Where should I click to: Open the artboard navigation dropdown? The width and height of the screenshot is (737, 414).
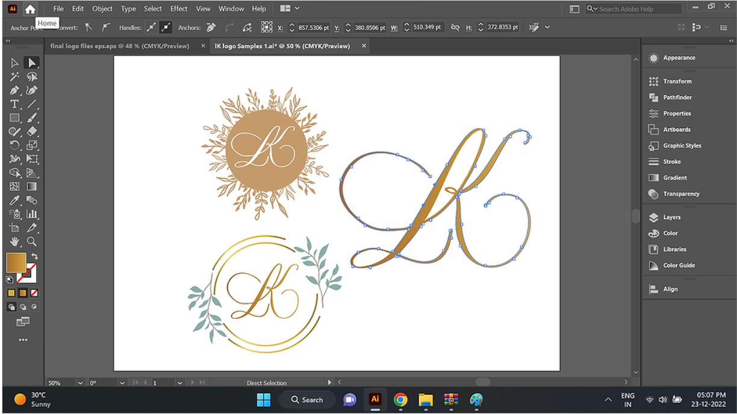179,382
